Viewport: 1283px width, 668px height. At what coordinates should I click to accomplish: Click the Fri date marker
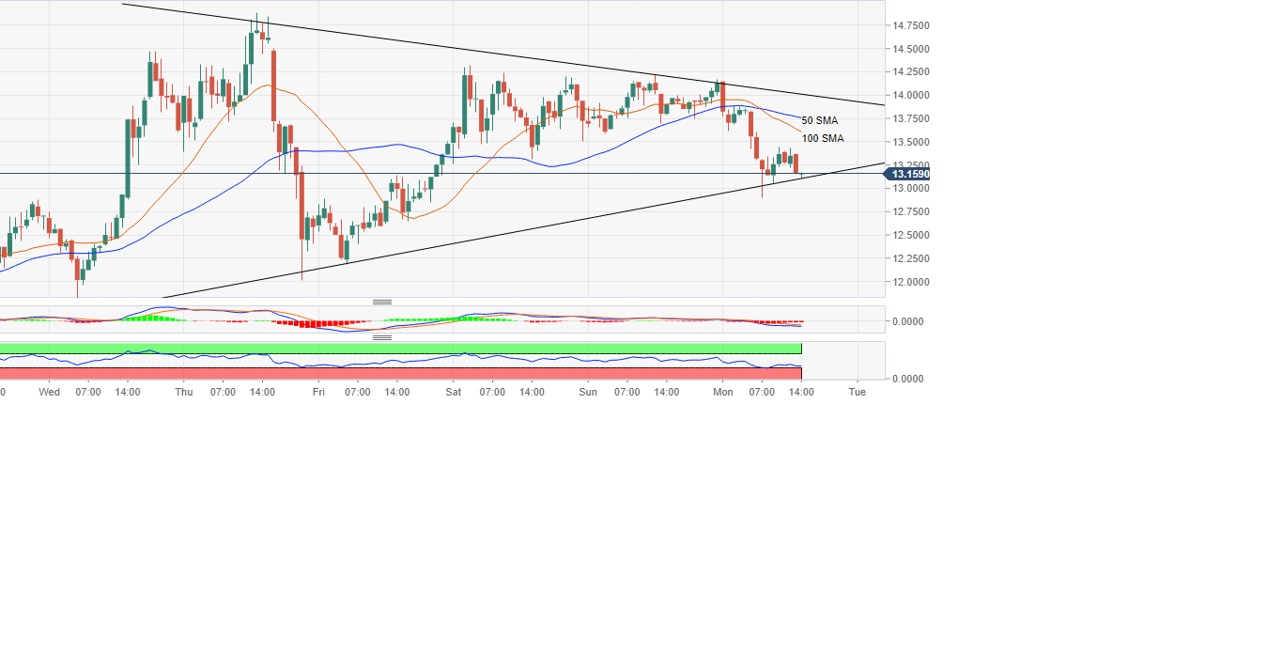point(318,392)
